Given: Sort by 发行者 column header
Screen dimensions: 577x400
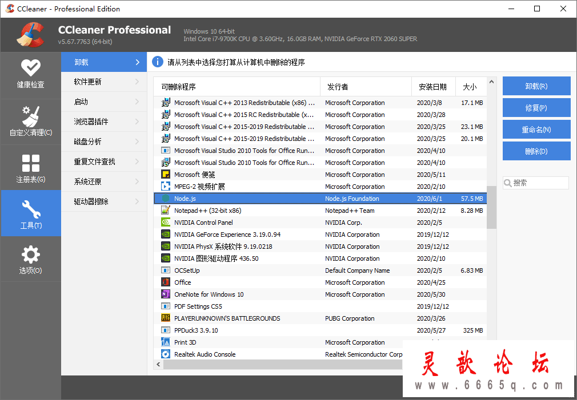Looking at the screenshot, I should tap(366, 87).
